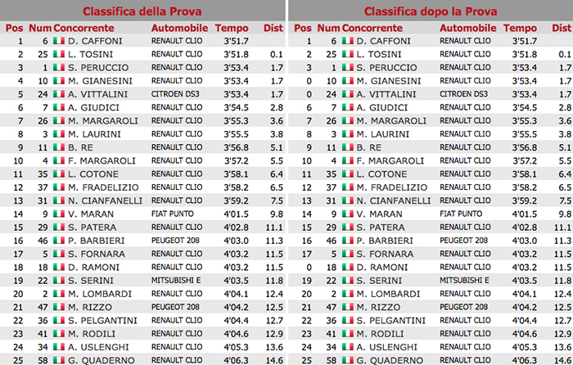The image size is (573, 365).
Task: Click Pos header in Classifica dopo la Prova
Action: (x=303, y=28)
